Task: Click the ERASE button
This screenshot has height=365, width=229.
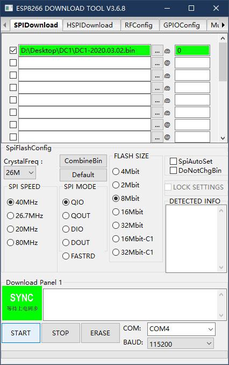Action: click(x=100, y=333)
